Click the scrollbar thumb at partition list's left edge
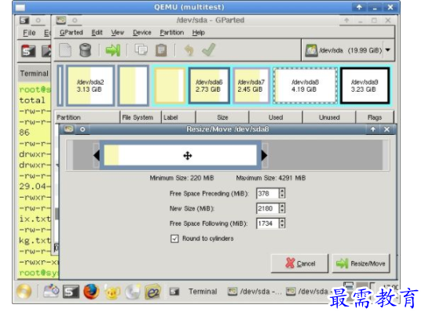Screen dimensions: 425x323 pyautogui.click(x=57, y=213)
